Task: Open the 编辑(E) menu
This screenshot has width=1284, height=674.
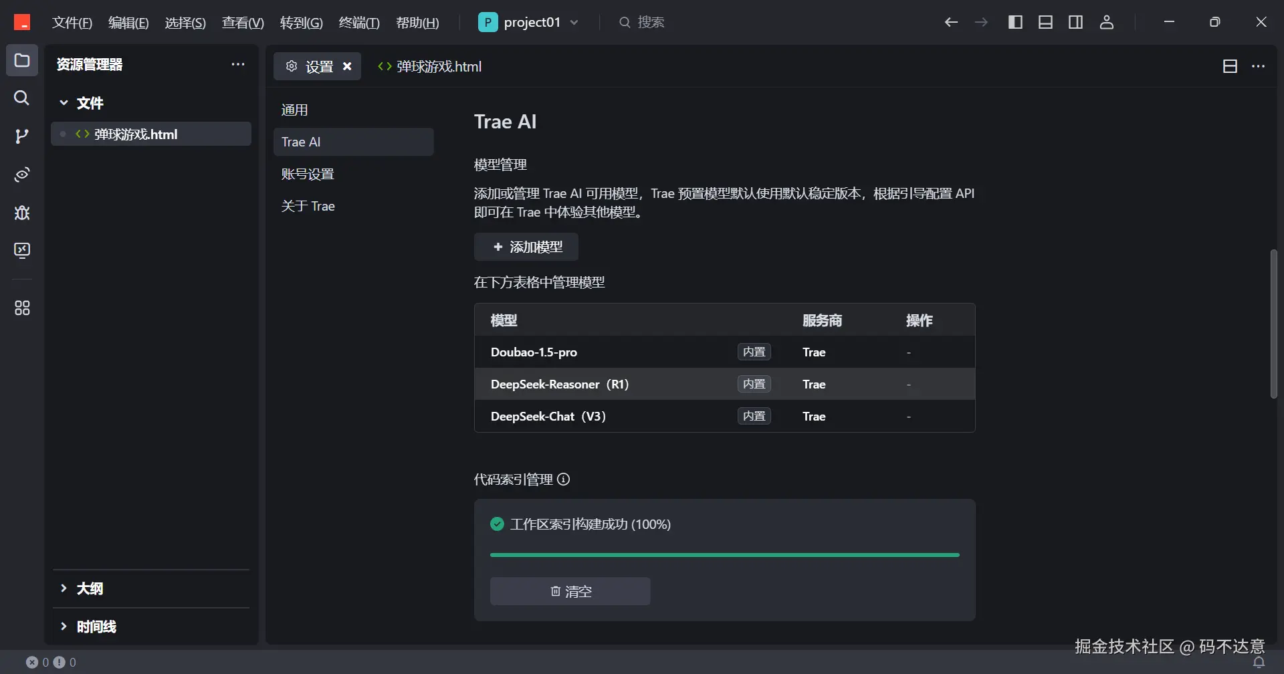Action: 128,23
